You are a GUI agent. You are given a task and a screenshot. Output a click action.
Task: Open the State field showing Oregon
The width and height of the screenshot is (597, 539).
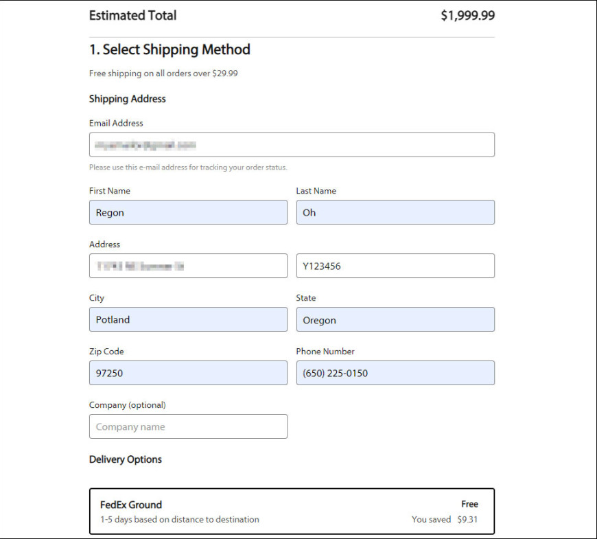[x=395, y=319]
